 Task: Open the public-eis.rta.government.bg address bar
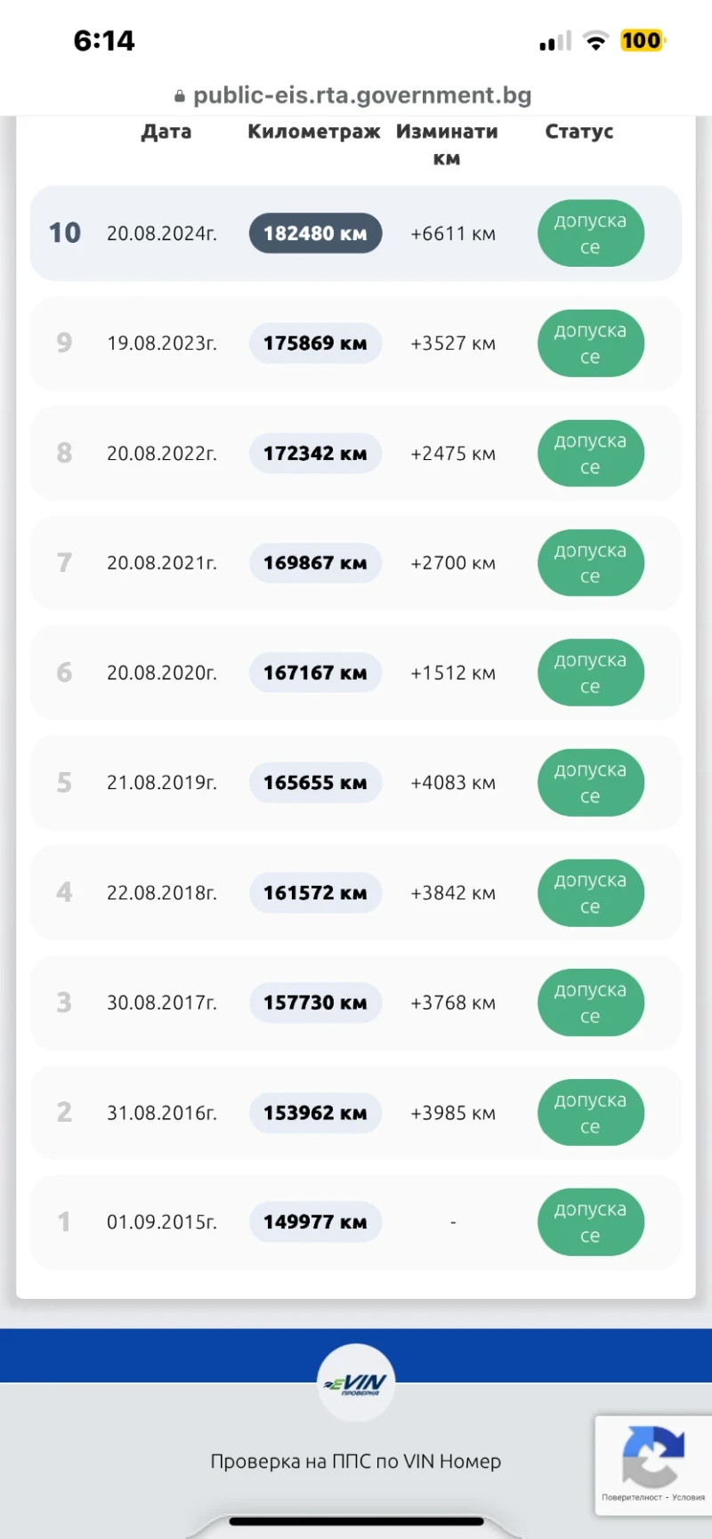356,95
